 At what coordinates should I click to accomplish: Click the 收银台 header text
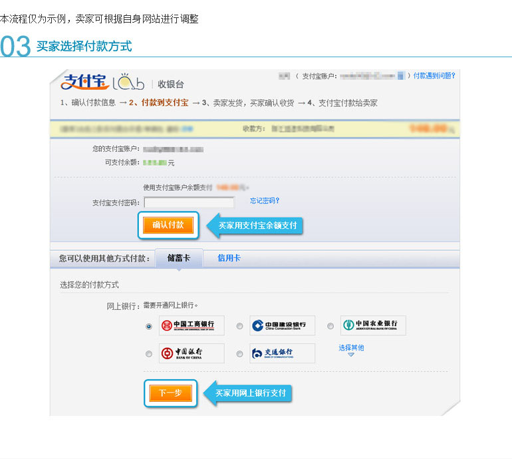point(171,84)
